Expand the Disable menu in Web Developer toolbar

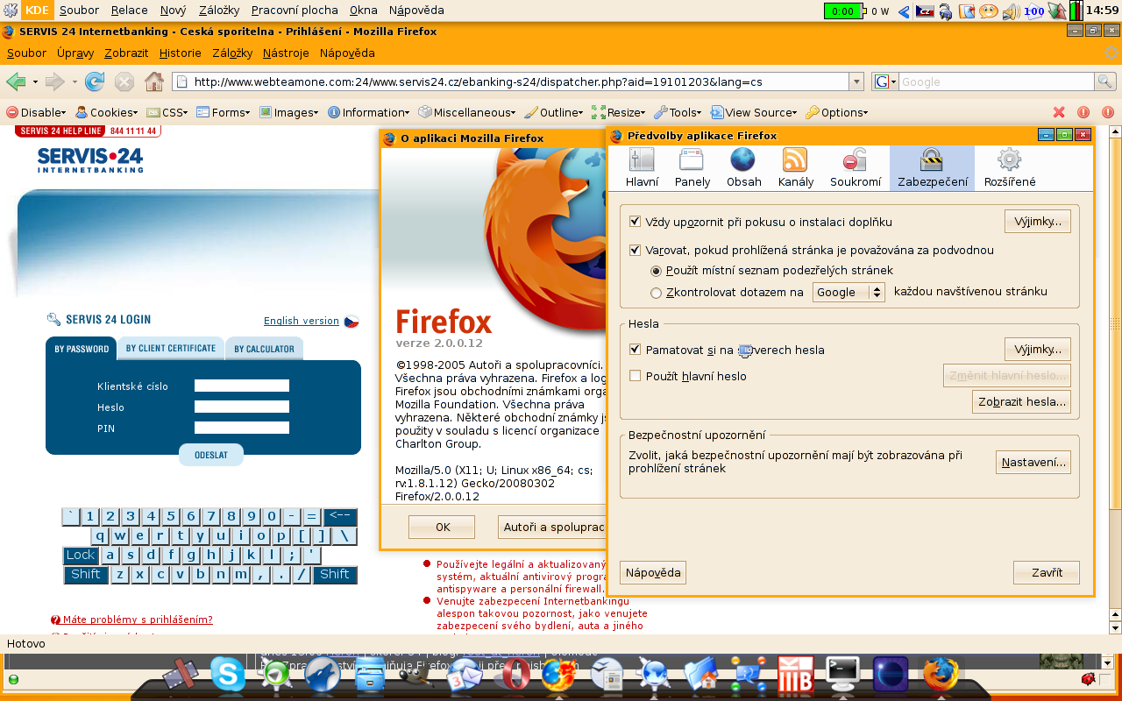[x=36, y=112]
